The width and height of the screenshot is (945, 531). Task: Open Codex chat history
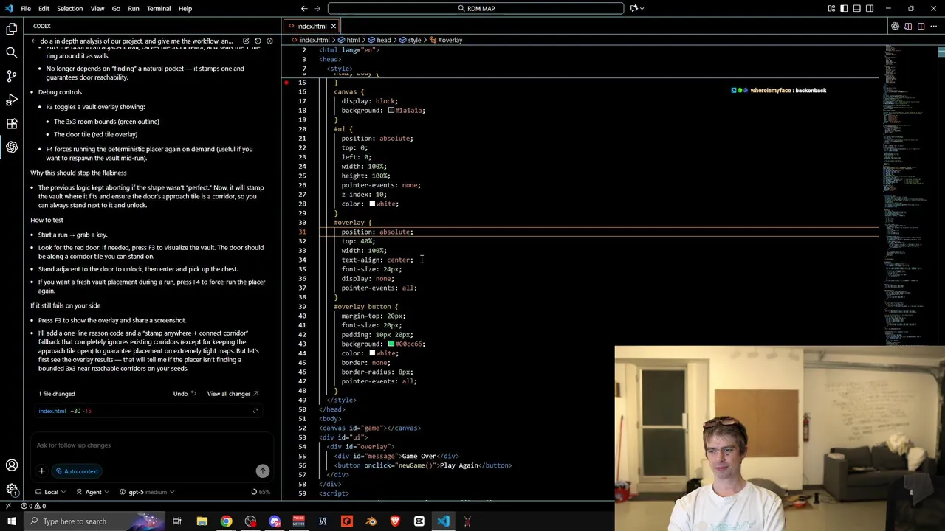point(258,41)
